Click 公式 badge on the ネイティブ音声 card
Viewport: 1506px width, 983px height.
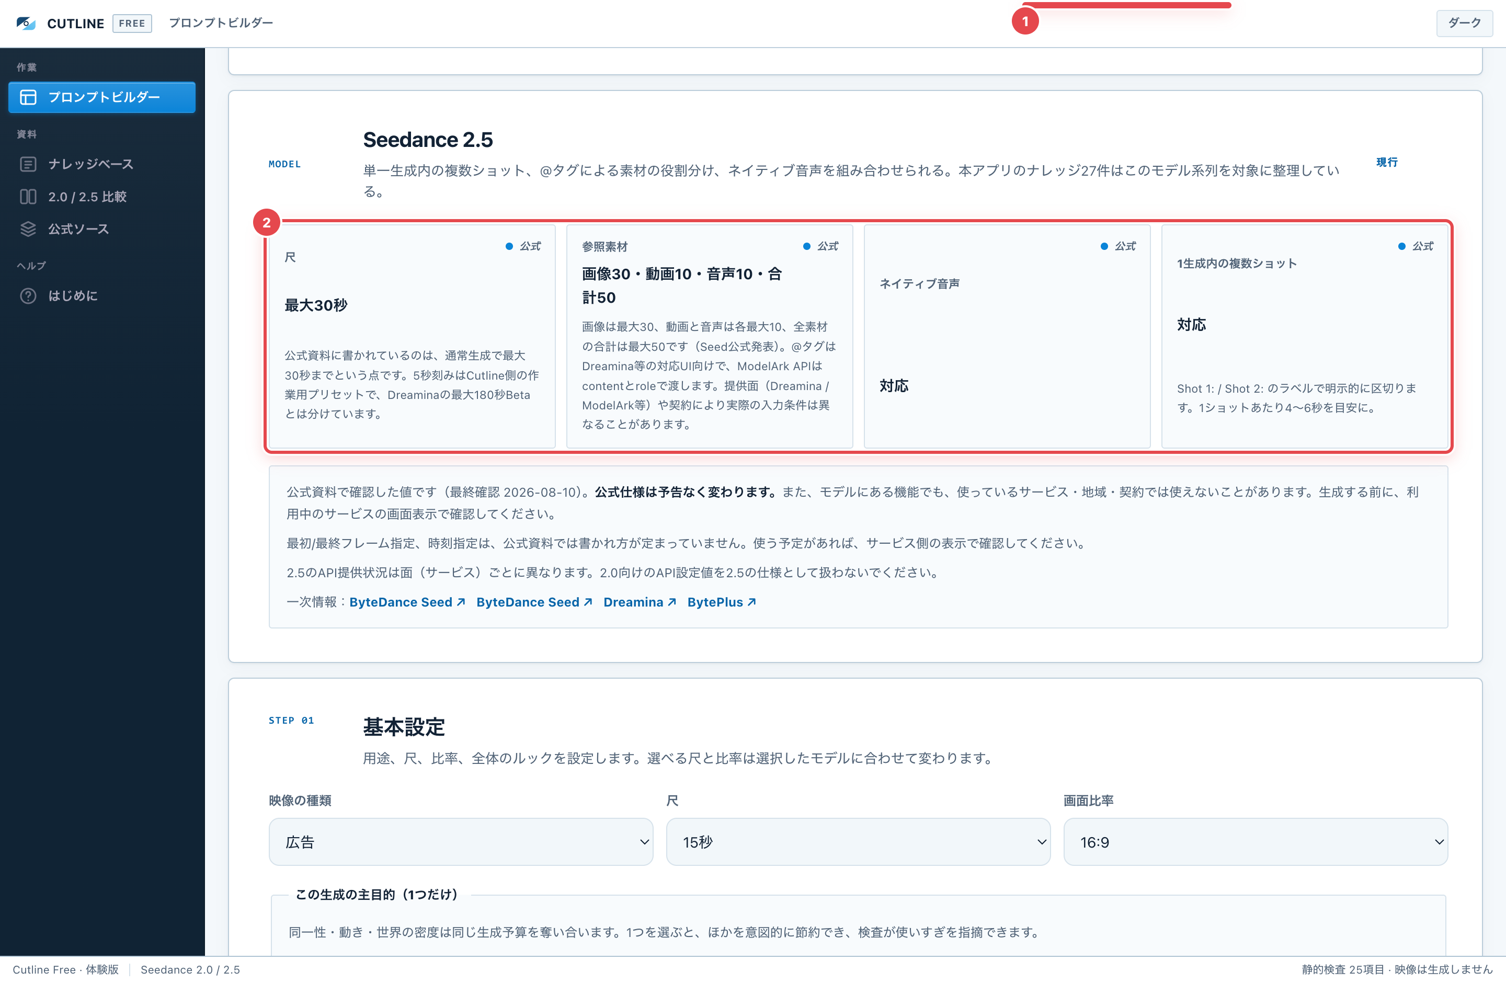[x=1118, y=246]
